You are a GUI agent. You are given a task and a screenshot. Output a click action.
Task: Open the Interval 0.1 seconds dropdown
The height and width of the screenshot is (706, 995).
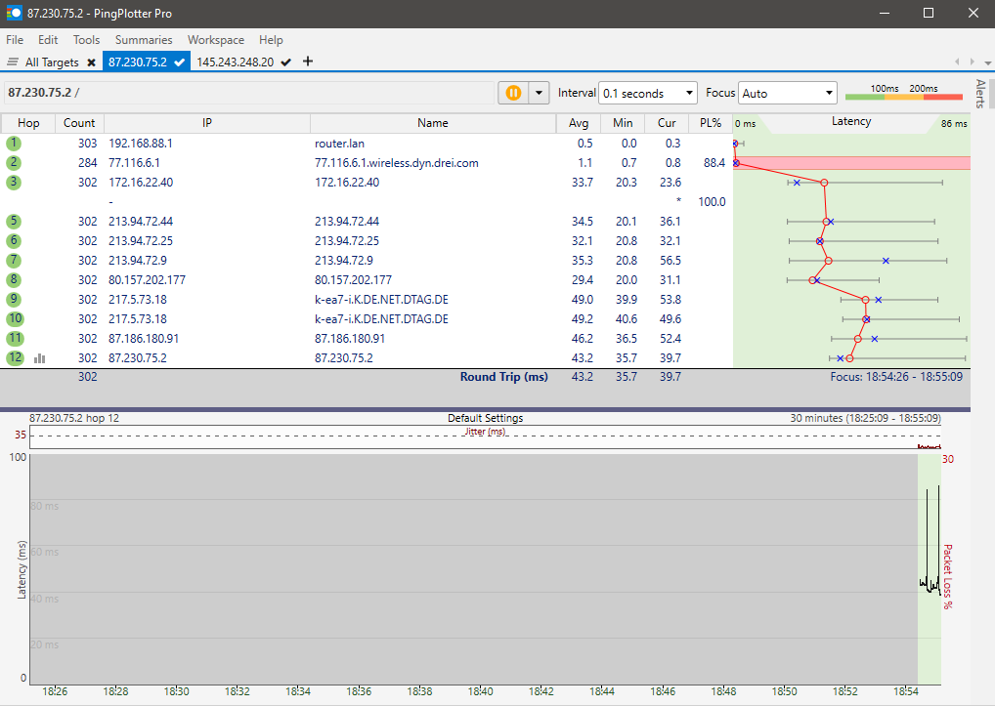pos(647,93)
